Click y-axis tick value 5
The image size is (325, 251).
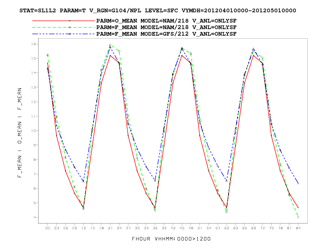[x=34, y=203]
